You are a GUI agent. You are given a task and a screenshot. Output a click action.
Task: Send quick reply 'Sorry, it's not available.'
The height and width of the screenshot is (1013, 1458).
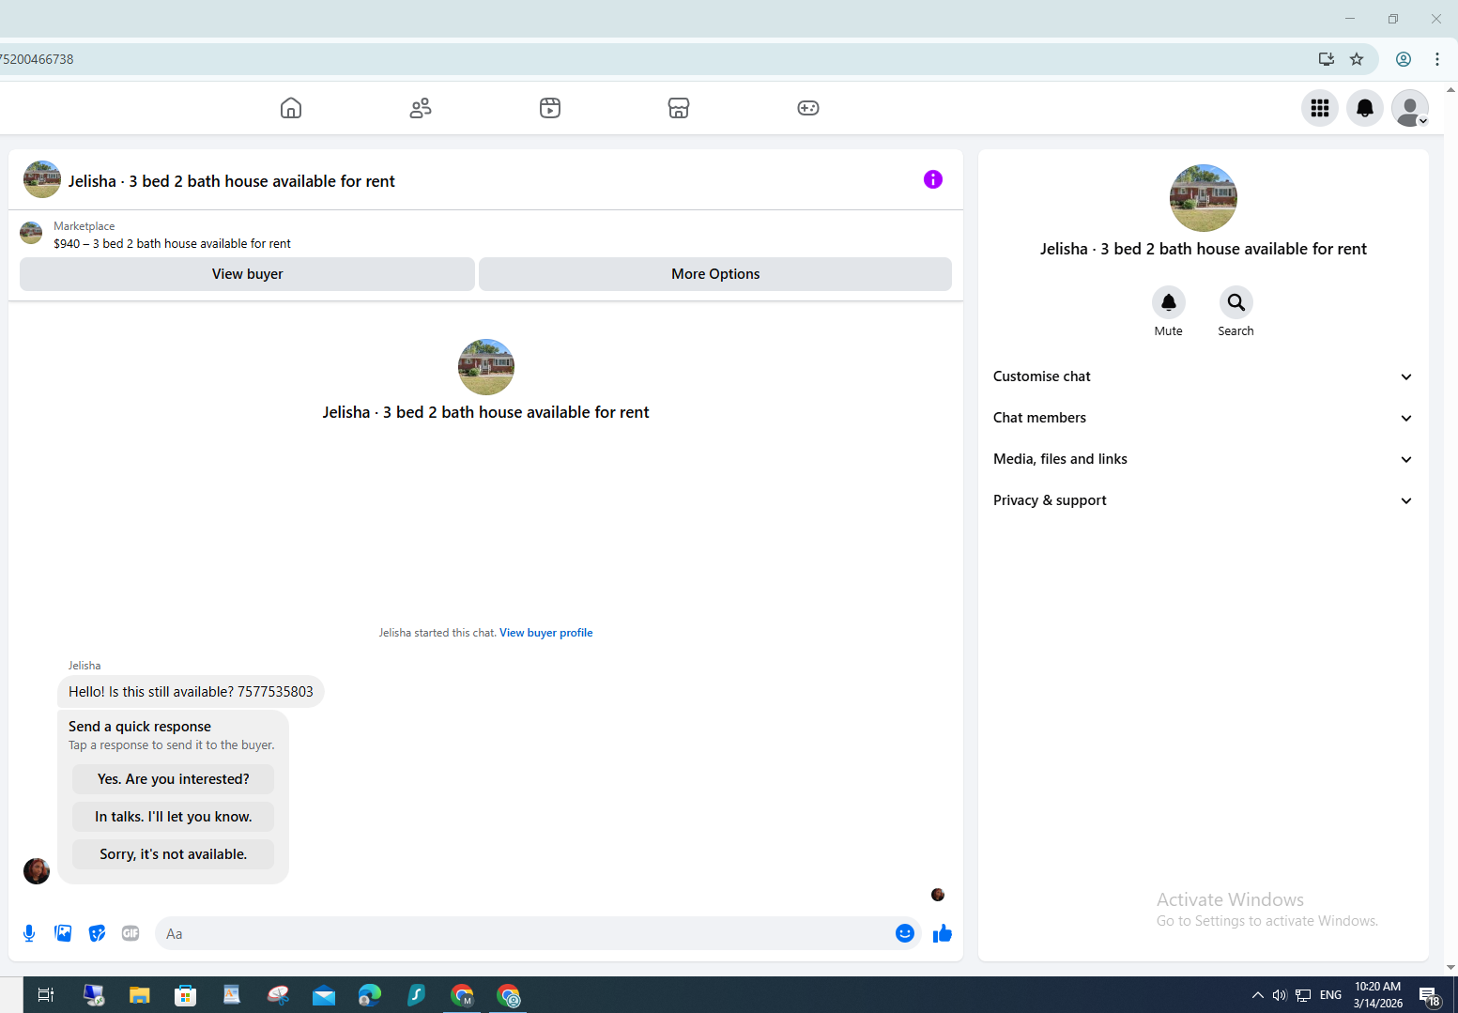click(174, 854)
